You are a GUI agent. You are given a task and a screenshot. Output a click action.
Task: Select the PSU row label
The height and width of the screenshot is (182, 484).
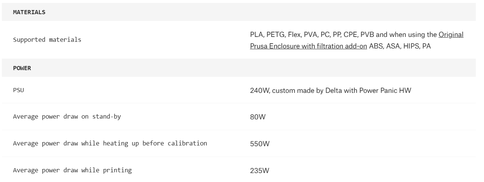[x=18, y=90]
